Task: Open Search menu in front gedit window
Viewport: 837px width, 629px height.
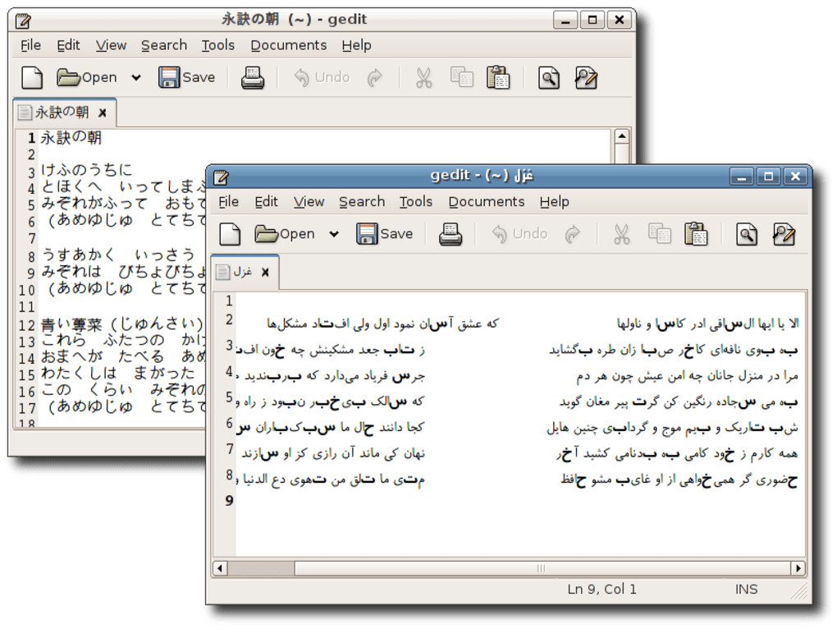Action: (362, 202)
